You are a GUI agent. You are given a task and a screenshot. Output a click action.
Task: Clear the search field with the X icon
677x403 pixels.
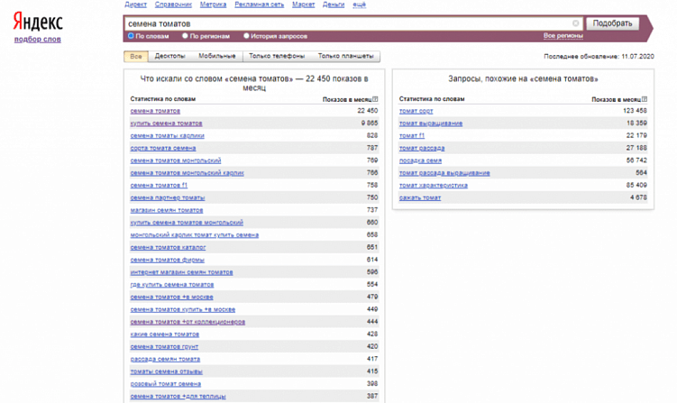(x=575, y=23)
